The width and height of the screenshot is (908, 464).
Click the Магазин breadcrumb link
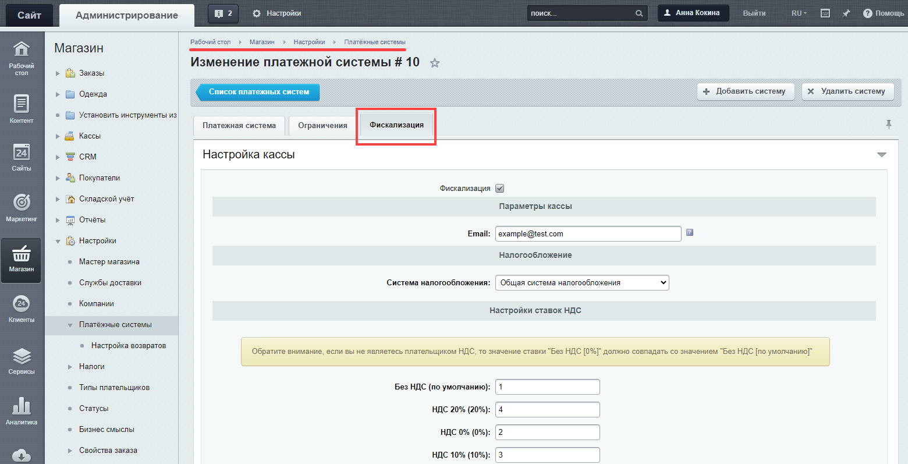tap(262, 42)
